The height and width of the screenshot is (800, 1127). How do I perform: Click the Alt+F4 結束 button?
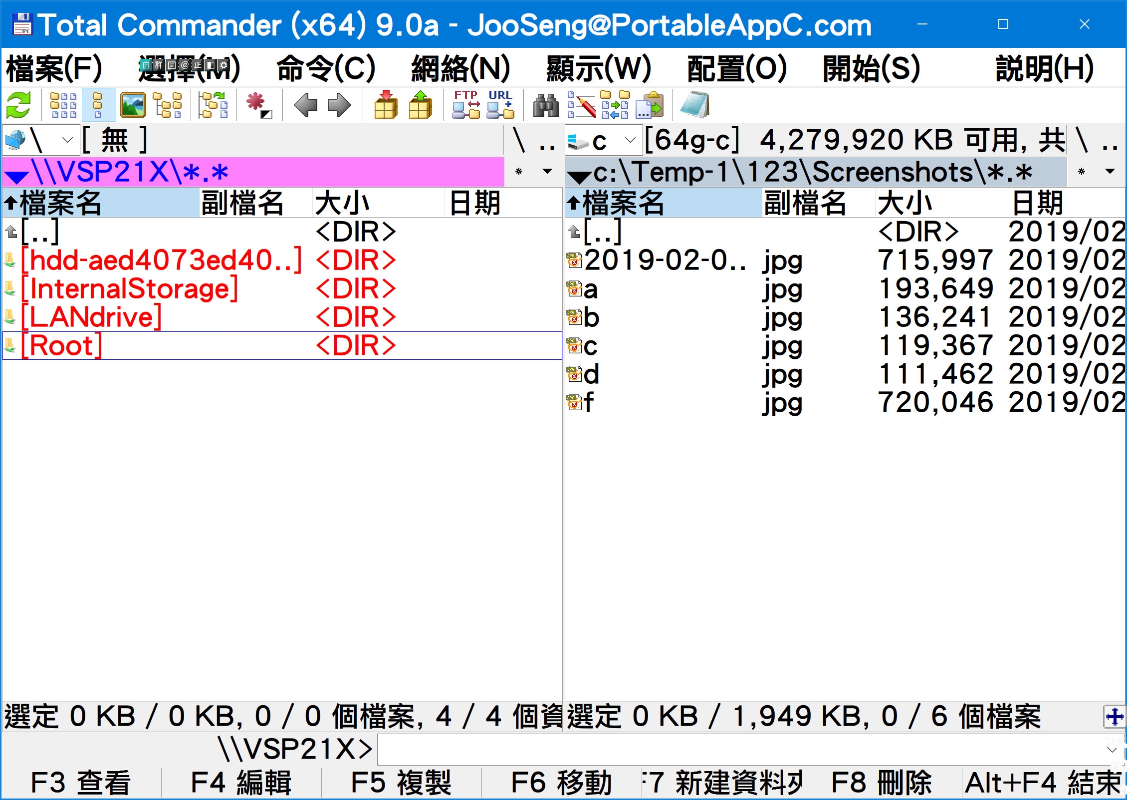pyautogui.click(x=1043, y=783)
